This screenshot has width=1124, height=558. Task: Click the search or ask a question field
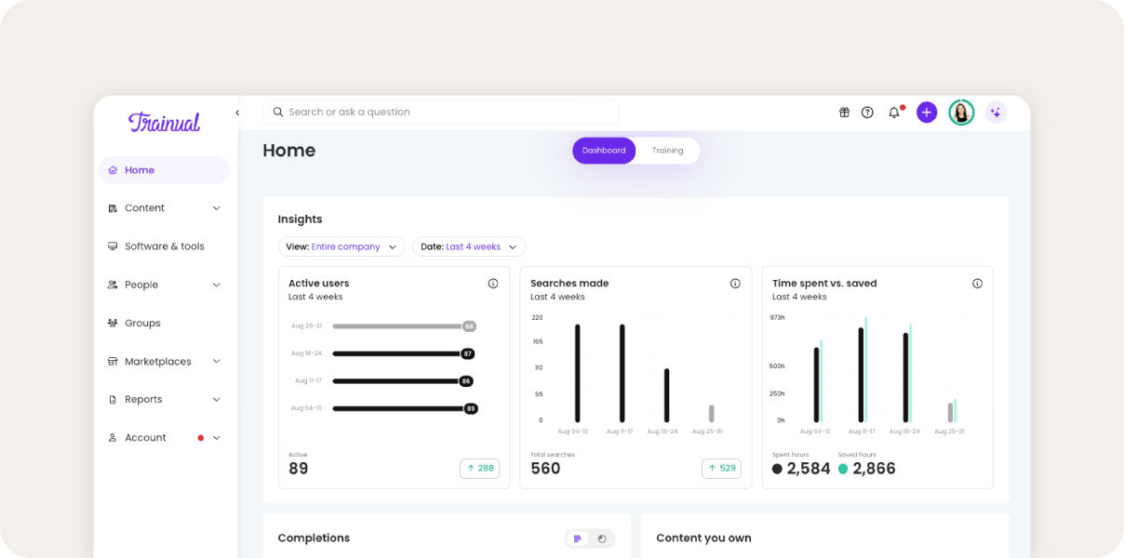441,113
